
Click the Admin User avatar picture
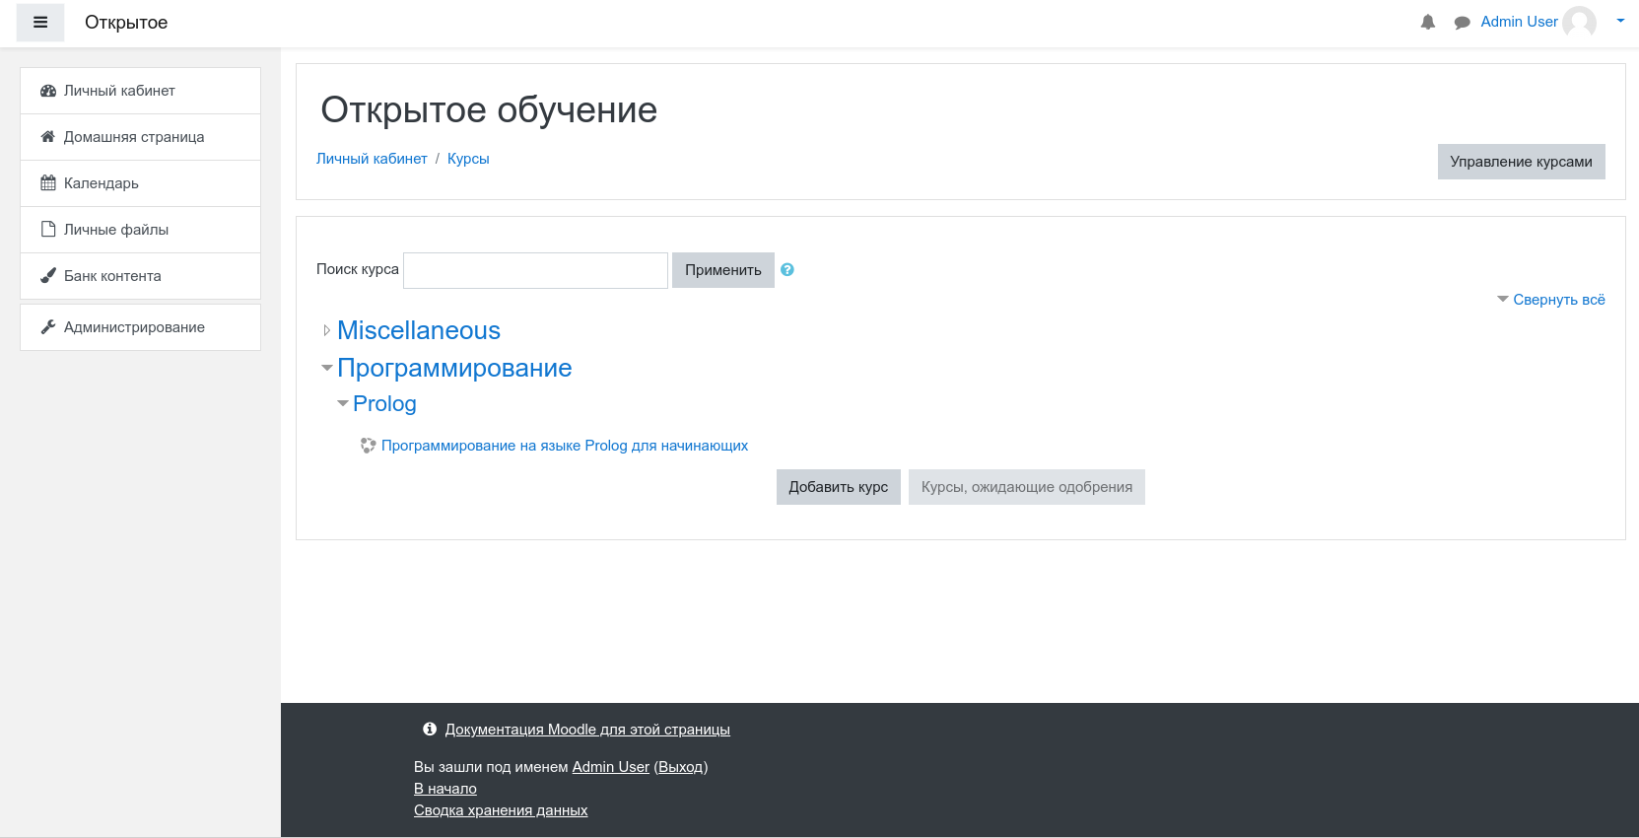click(1579, 22)
